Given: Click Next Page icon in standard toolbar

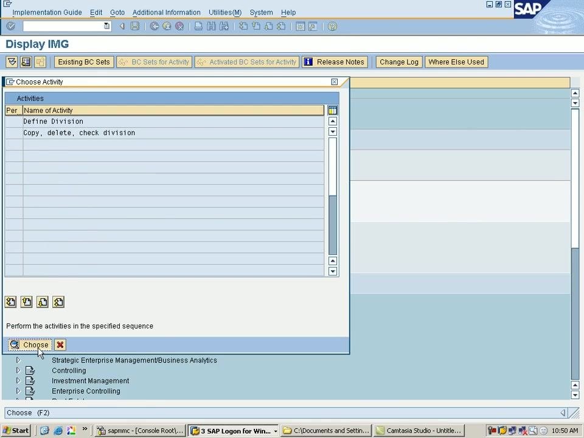Looking at the screenshot, I should coord(268,26).
